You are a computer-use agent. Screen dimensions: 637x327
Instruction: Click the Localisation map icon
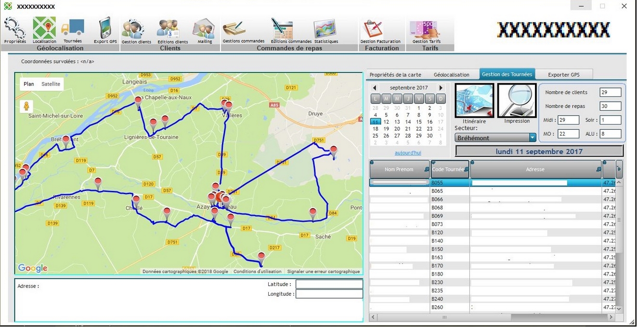click(44, 29)
